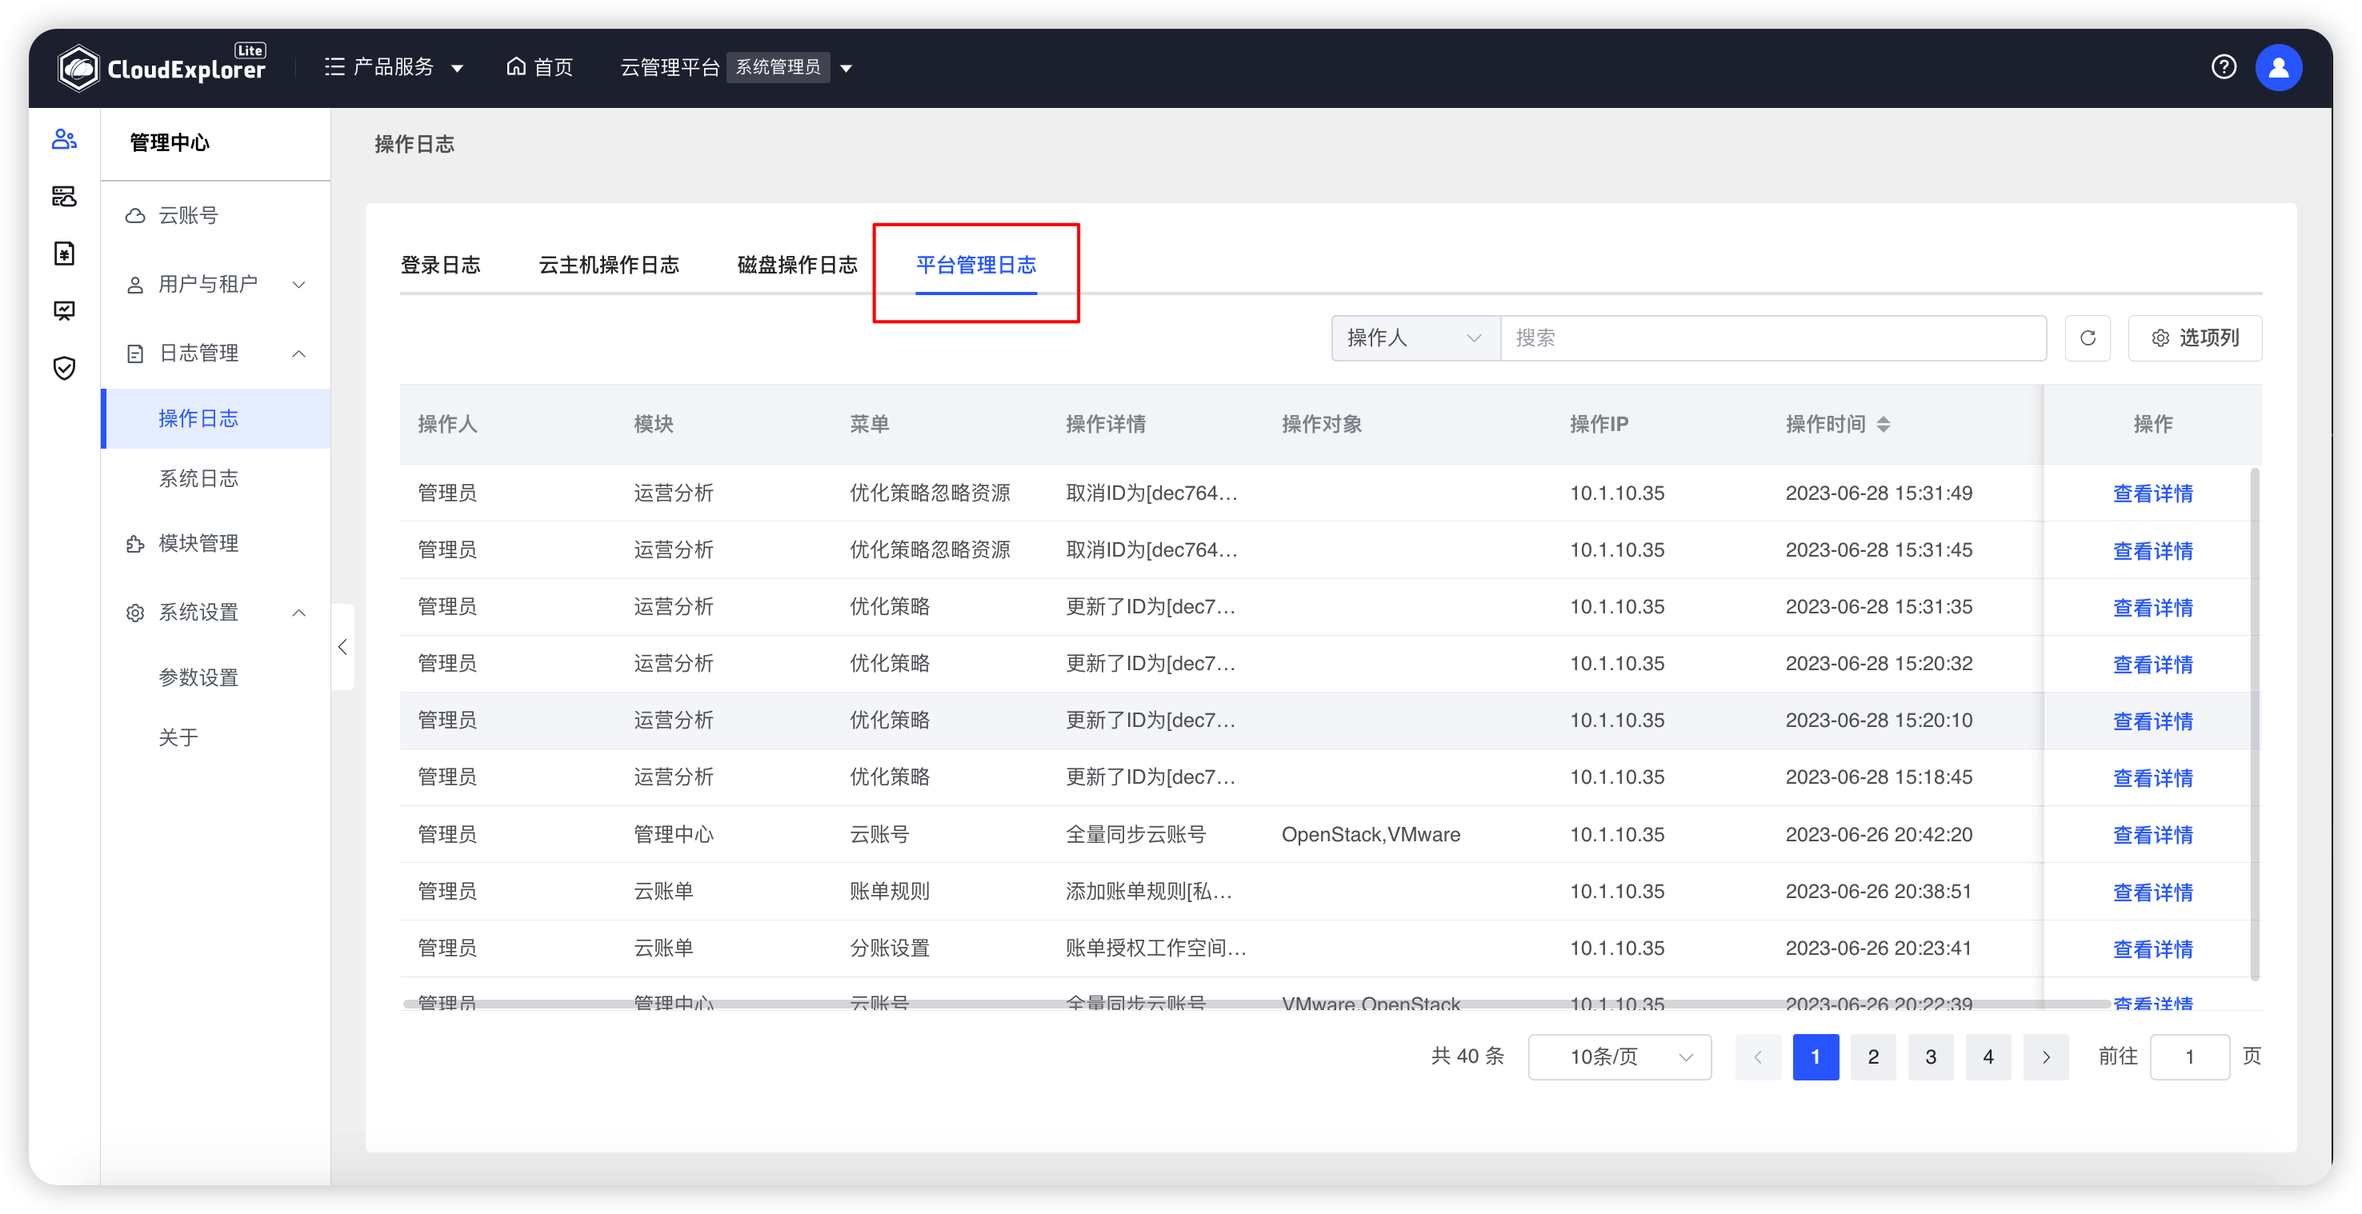Open the security shield sidebar icon
Screen dimensions: 2362x1214
[x=64, y=369]
